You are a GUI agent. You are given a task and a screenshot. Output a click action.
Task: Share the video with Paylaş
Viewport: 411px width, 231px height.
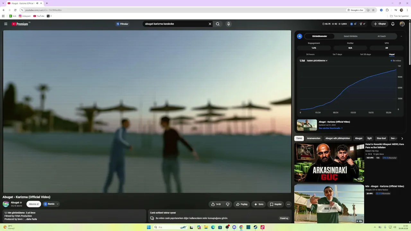242,204
